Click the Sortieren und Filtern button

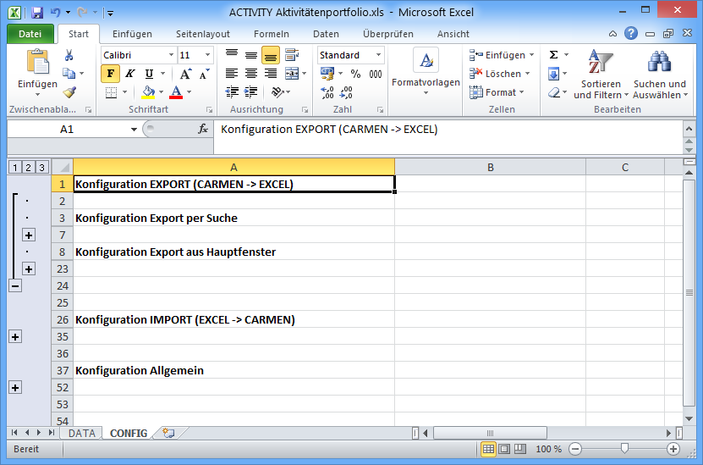[x=601, y=75]
